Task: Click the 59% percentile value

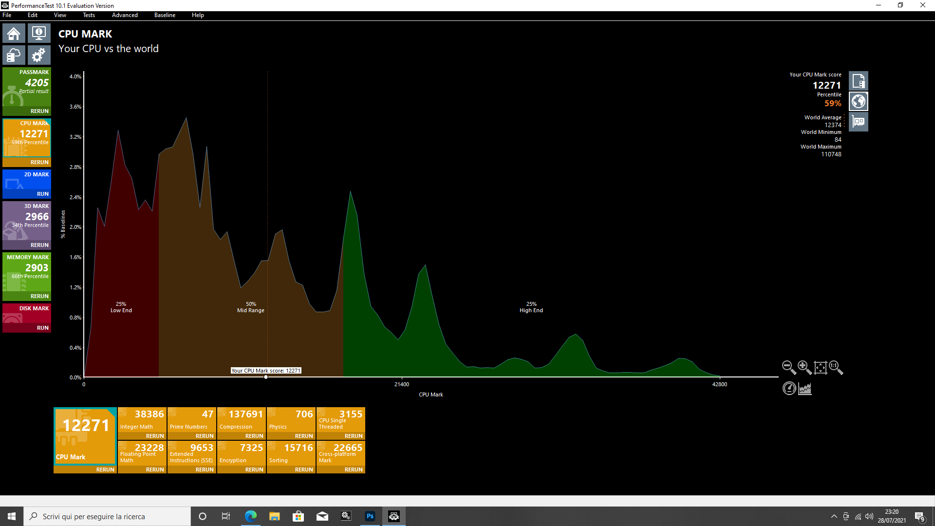Action: pos(833,103)
